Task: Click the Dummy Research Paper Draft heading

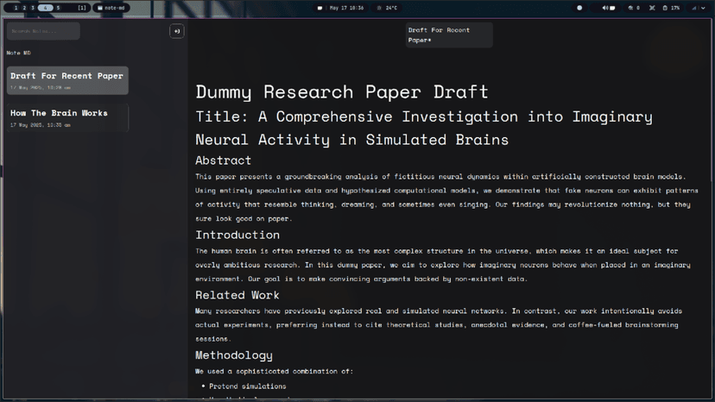Action: tap(342, 91)
